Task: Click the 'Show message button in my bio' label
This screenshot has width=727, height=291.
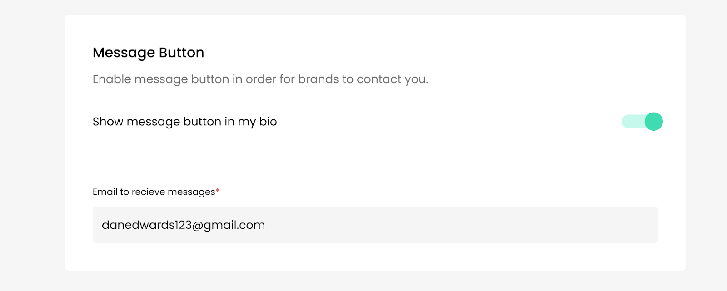Action: 184,122
